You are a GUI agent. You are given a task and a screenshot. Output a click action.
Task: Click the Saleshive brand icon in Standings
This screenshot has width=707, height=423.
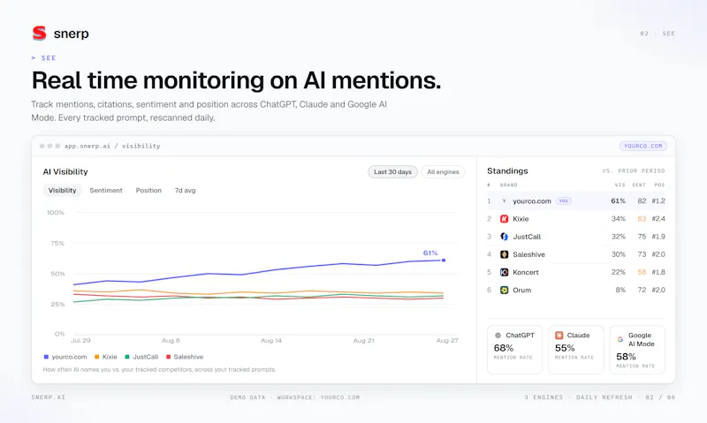(x=504, y=254)
